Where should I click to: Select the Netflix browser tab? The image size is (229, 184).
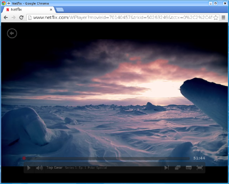(29, 10)
